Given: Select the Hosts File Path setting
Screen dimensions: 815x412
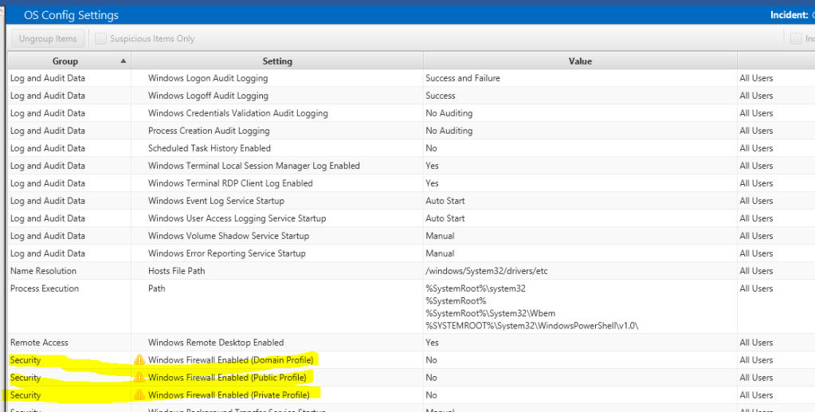Looking at the screenshot, I should coord(176,271).
